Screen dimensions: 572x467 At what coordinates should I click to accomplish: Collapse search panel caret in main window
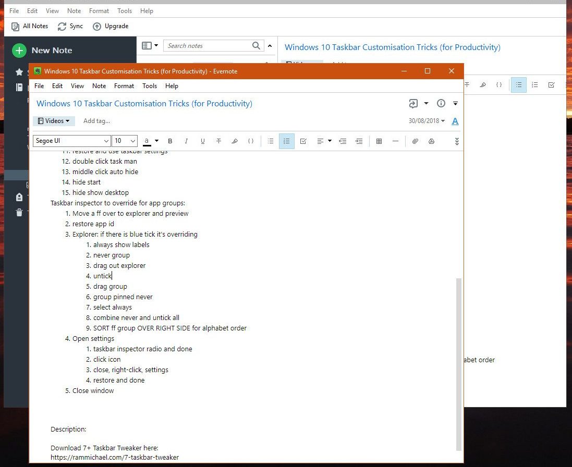coord(270,46)
